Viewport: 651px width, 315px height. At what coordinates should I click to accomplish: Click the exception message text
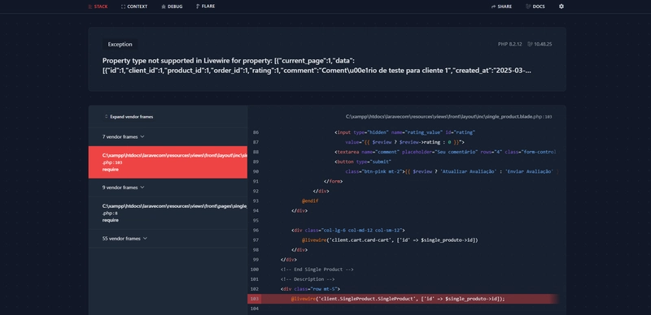[x=317, y=66]
